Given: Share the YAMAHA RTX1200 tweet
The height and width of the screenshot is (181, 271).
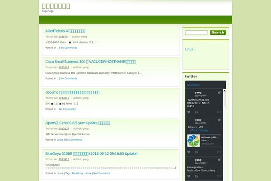Looking at the screenshot, I should (196, 112).
